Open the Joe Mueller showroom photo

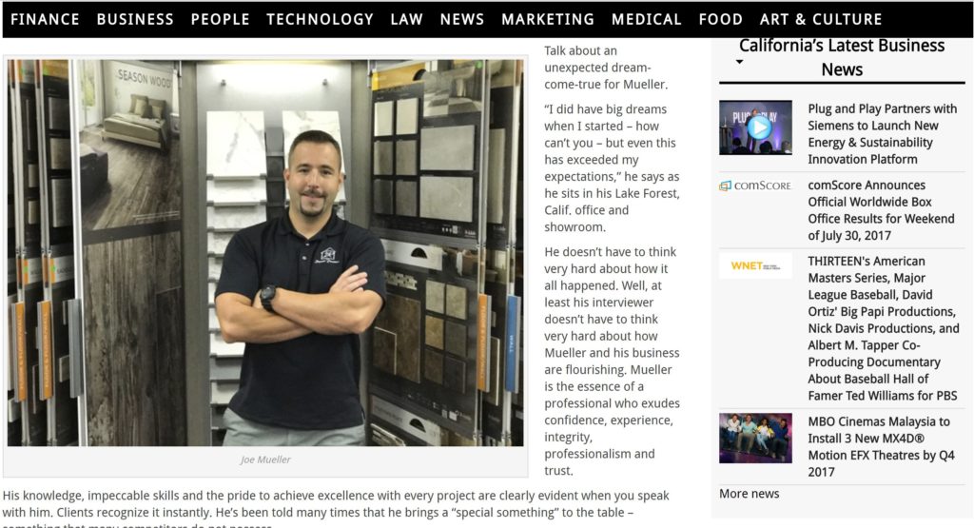265,253
